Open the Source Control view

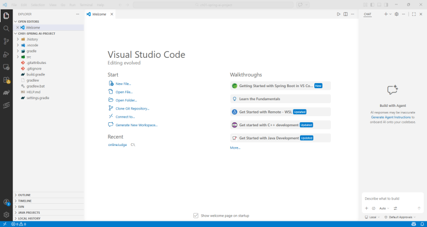point(6,41)
